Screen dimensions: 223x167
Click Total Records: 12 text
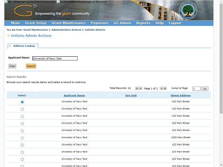120,88
